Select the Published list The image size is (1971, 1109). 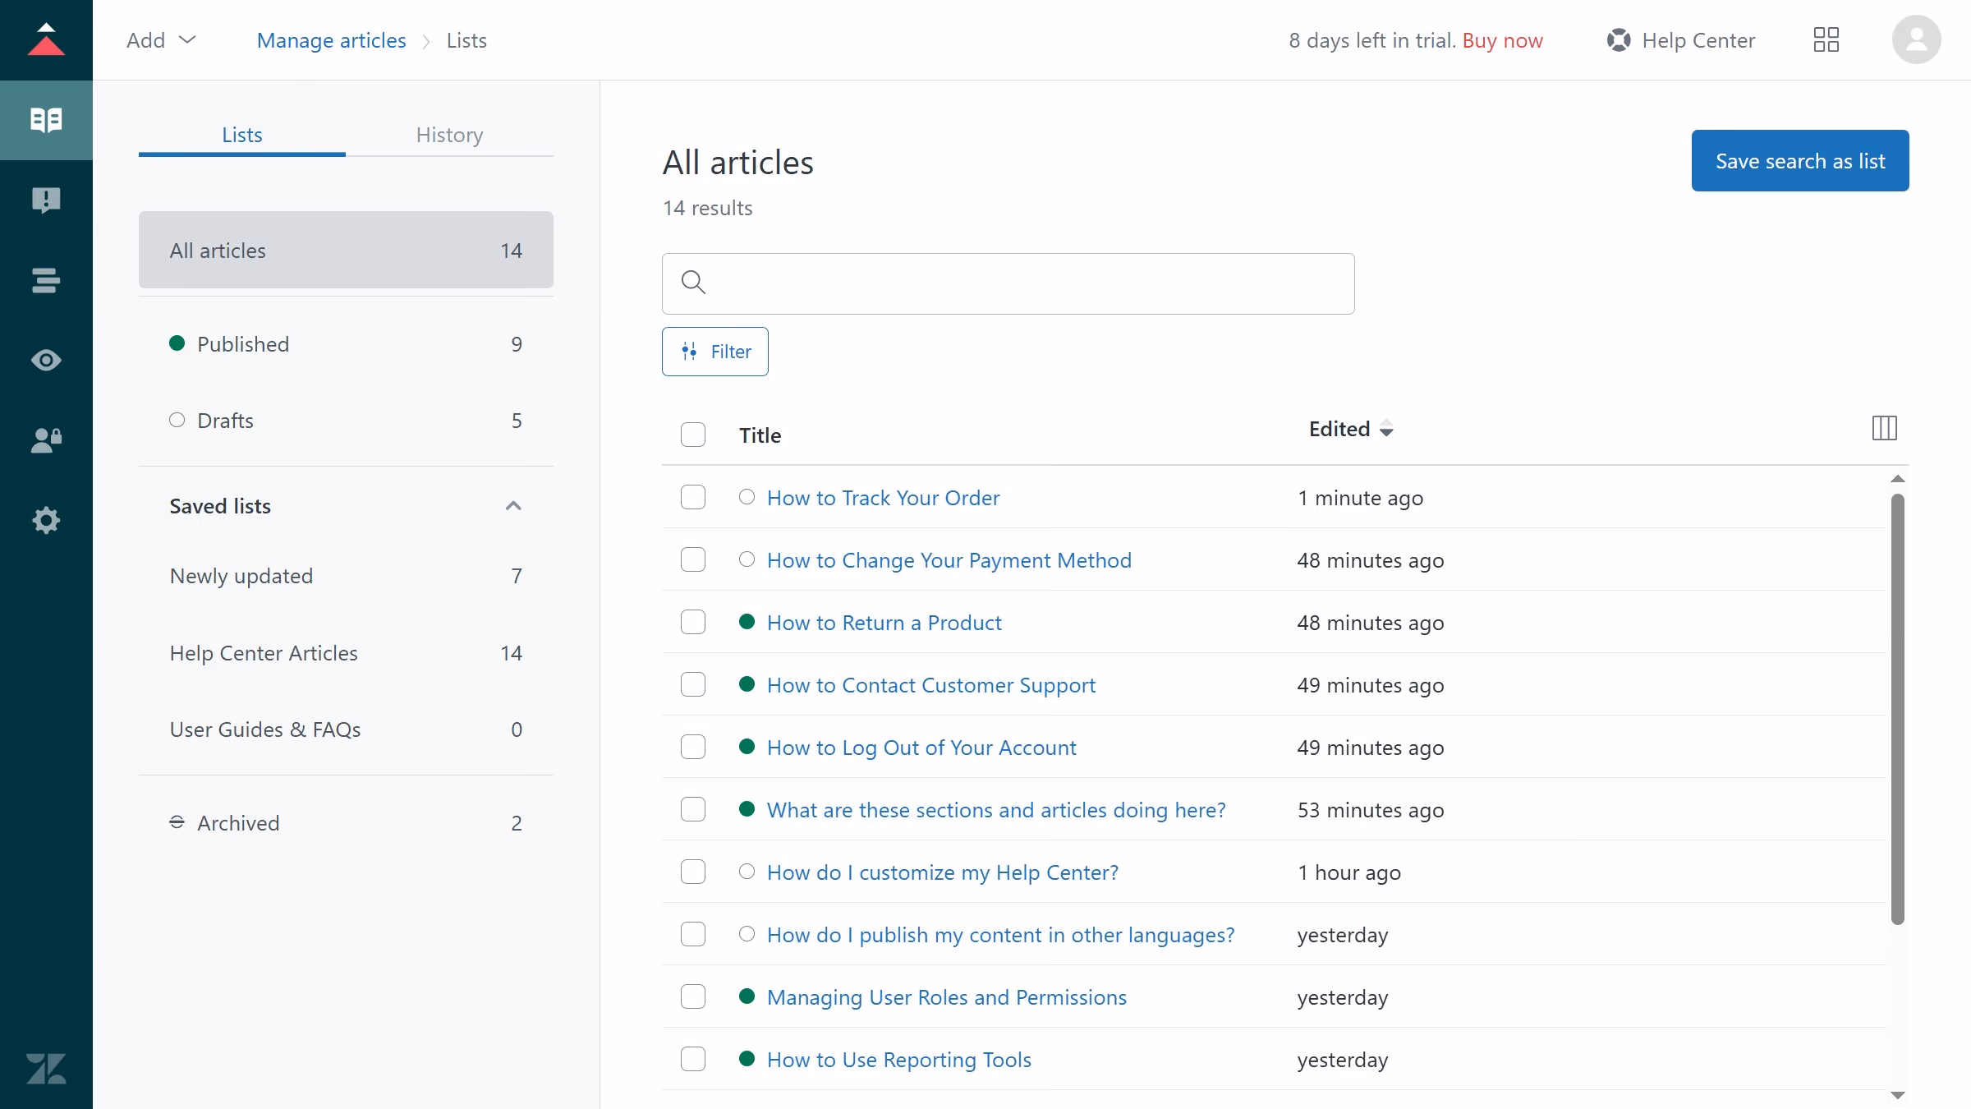click(346, 343)
